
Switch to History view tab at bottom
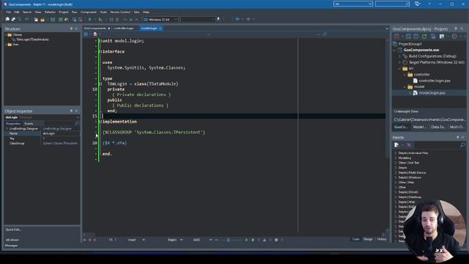coord(382,239)
